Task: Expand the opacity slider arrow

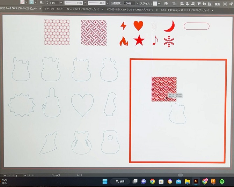Action: pyautogui.click(x=137, y=3)
